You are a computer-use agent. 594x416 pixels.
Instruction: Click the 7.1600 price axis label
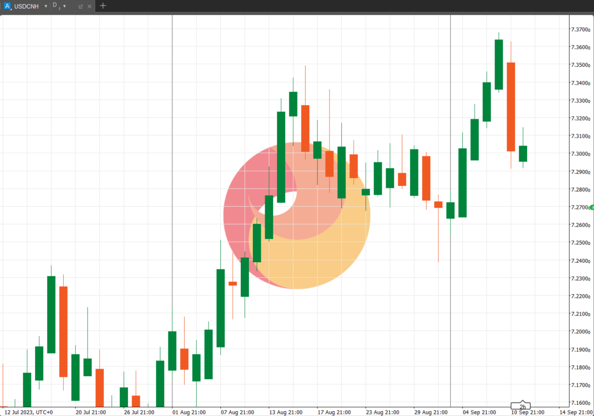coord(580,403)
